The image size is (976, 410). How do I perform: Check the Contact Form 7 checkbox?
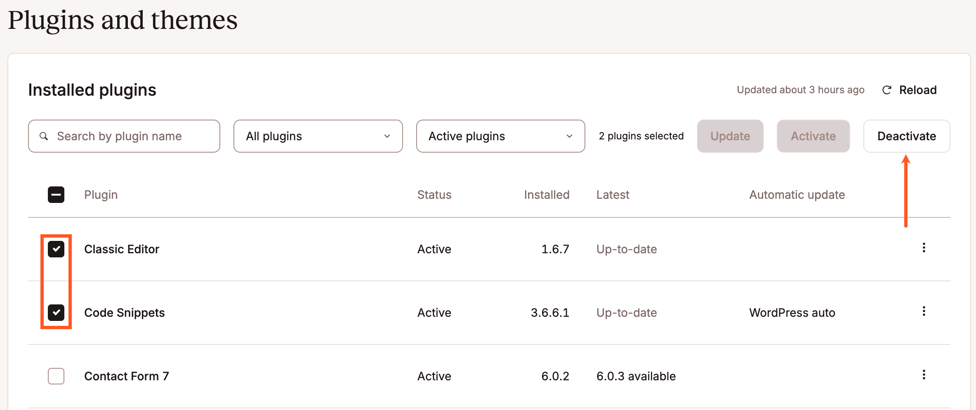[56, 376]
